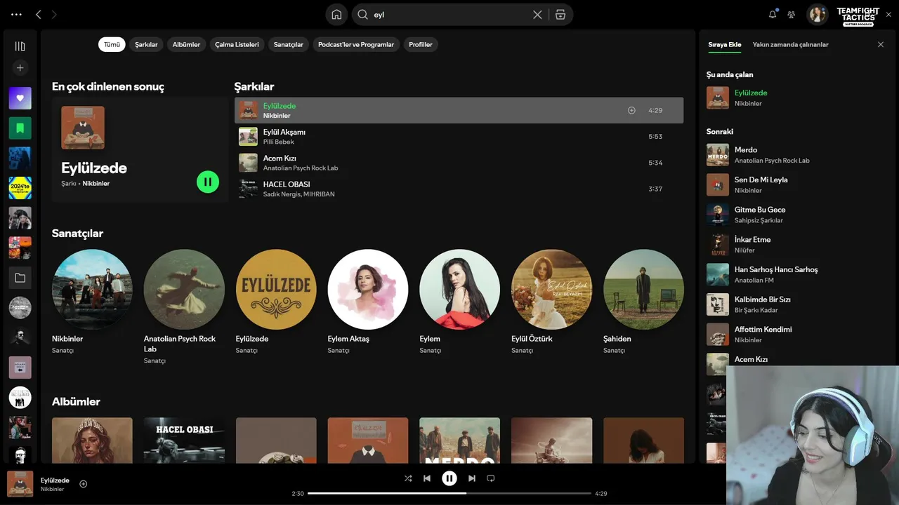Open Eylülzede artist card
The image size is (899, 505).
click(x=276, y=302)
